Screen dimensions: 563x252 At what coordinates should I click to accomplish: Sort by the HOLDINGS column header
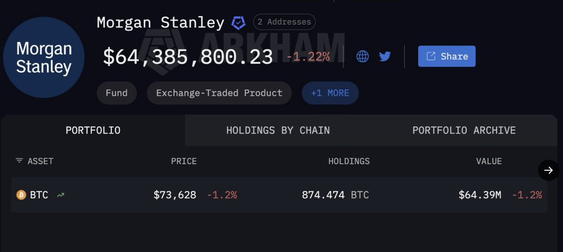tap(349, 161)
